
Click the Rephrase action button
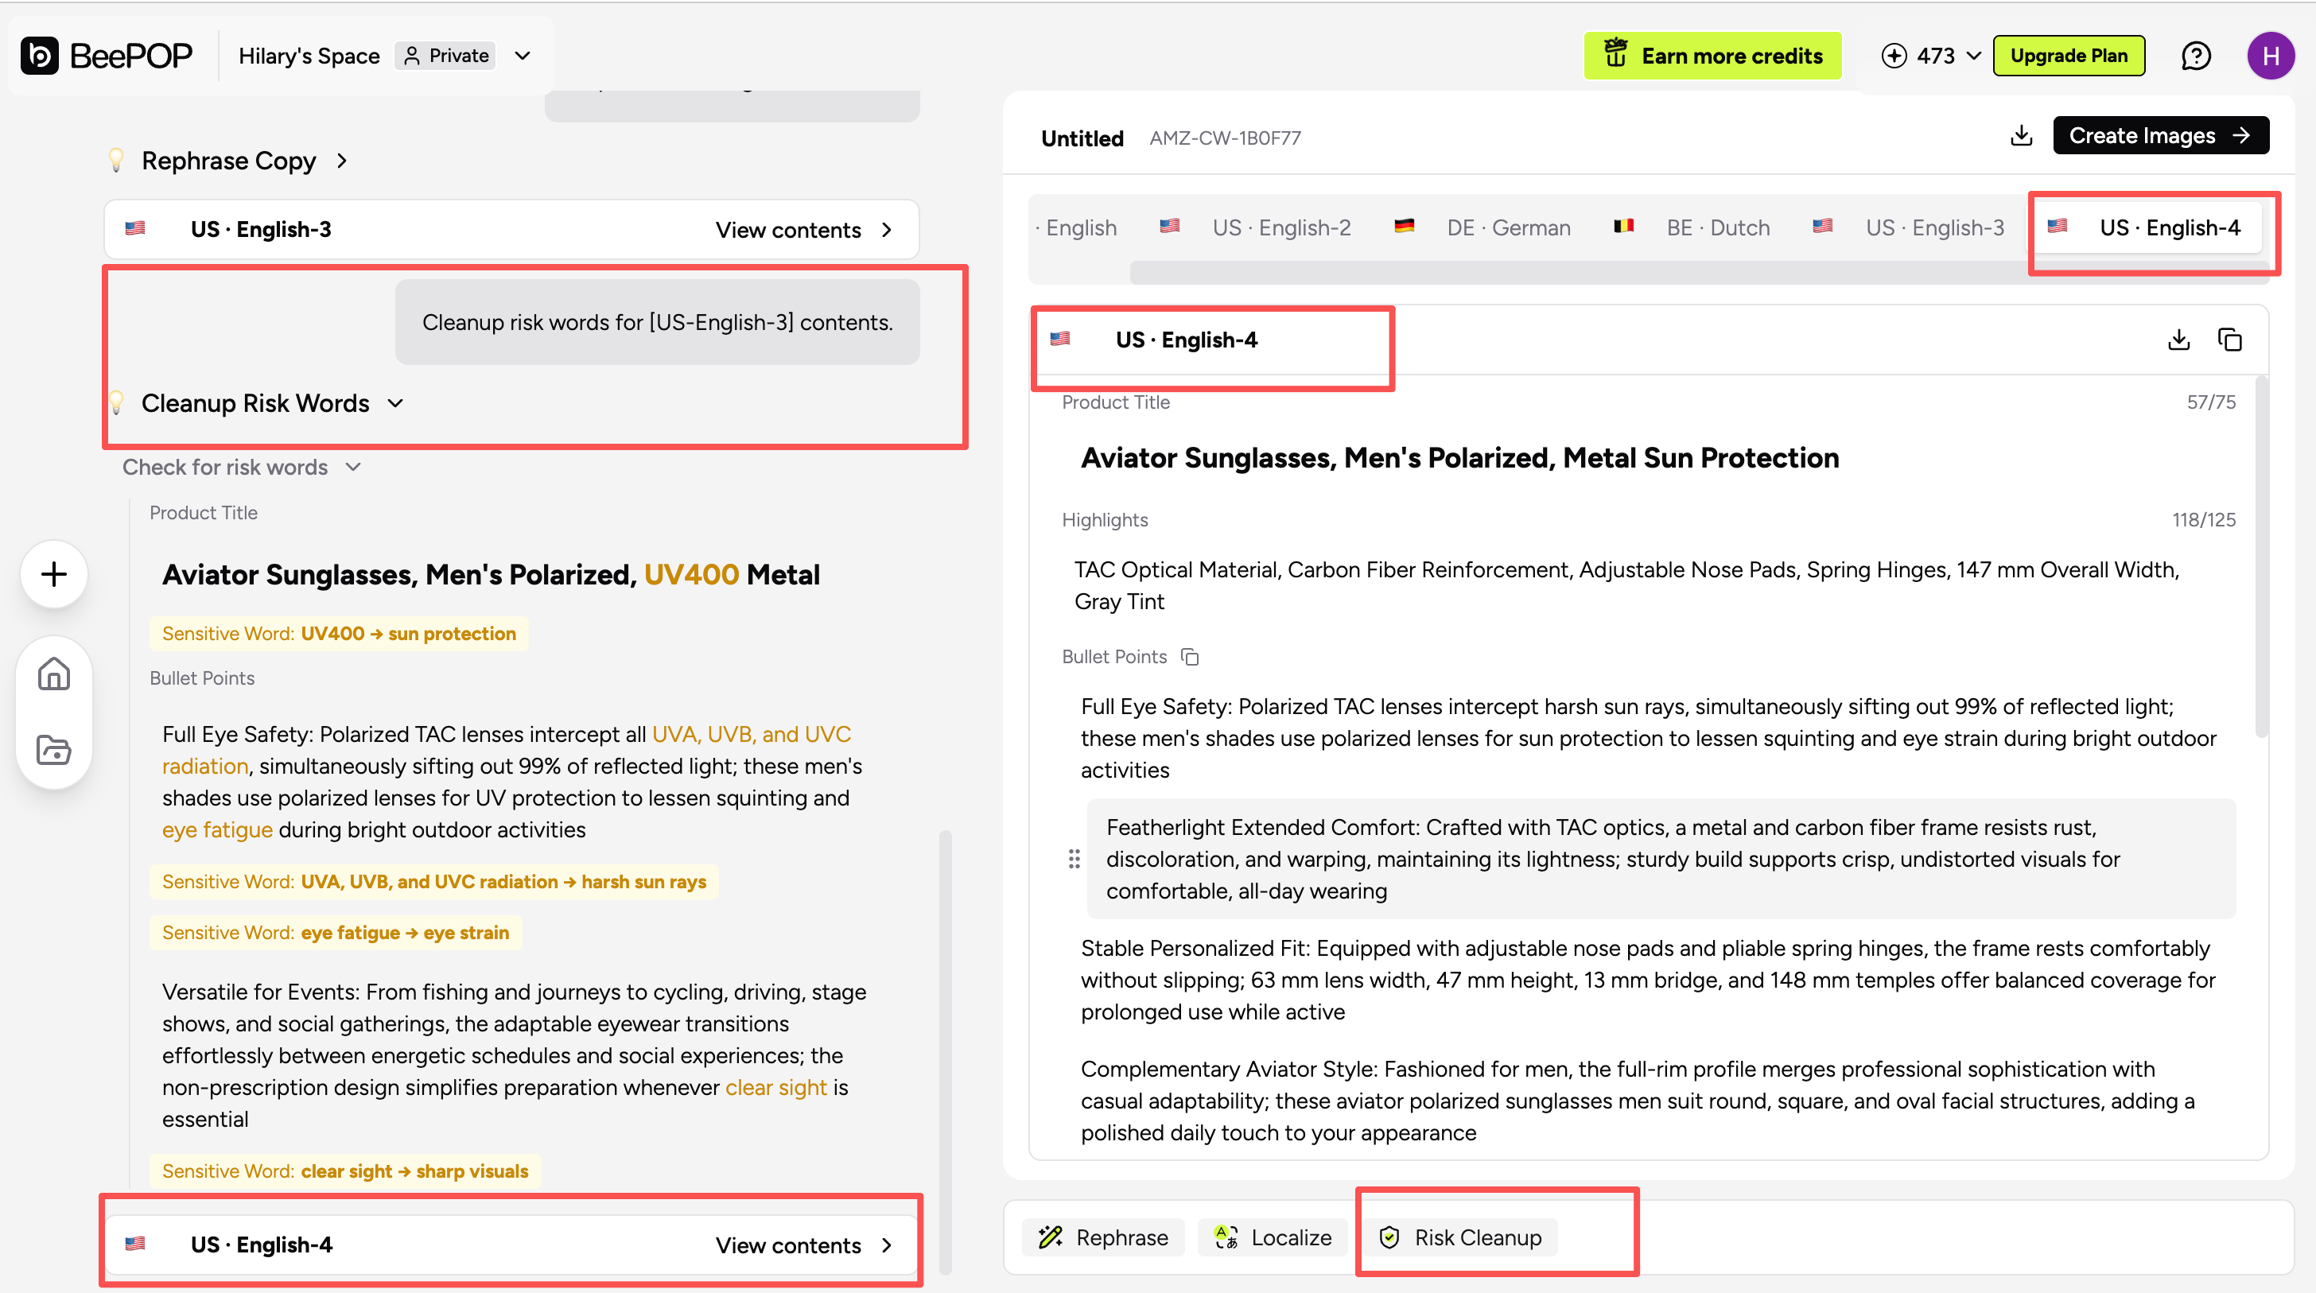1103,1237
